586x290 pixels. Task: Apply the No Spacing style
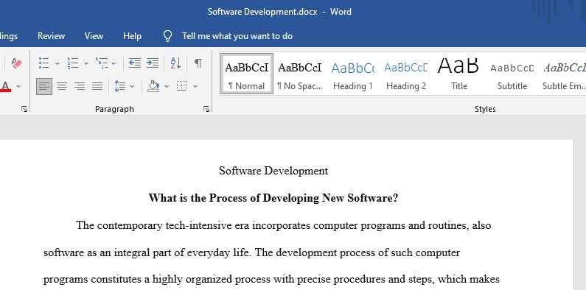pos(300,74)
